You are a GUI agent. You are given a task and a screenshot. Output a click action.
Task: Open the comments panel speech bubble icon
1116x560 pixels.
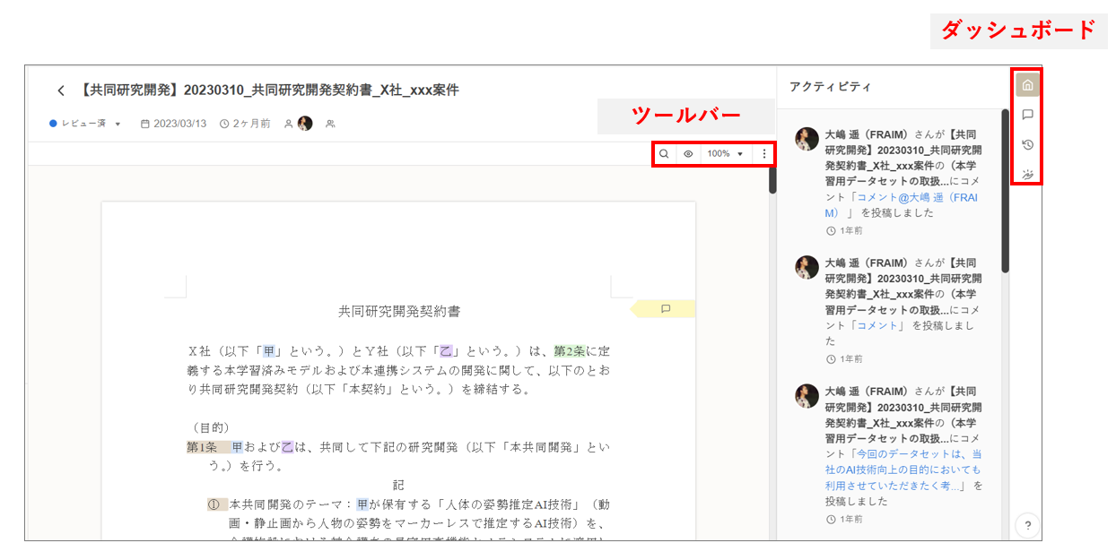[1027, 115]
